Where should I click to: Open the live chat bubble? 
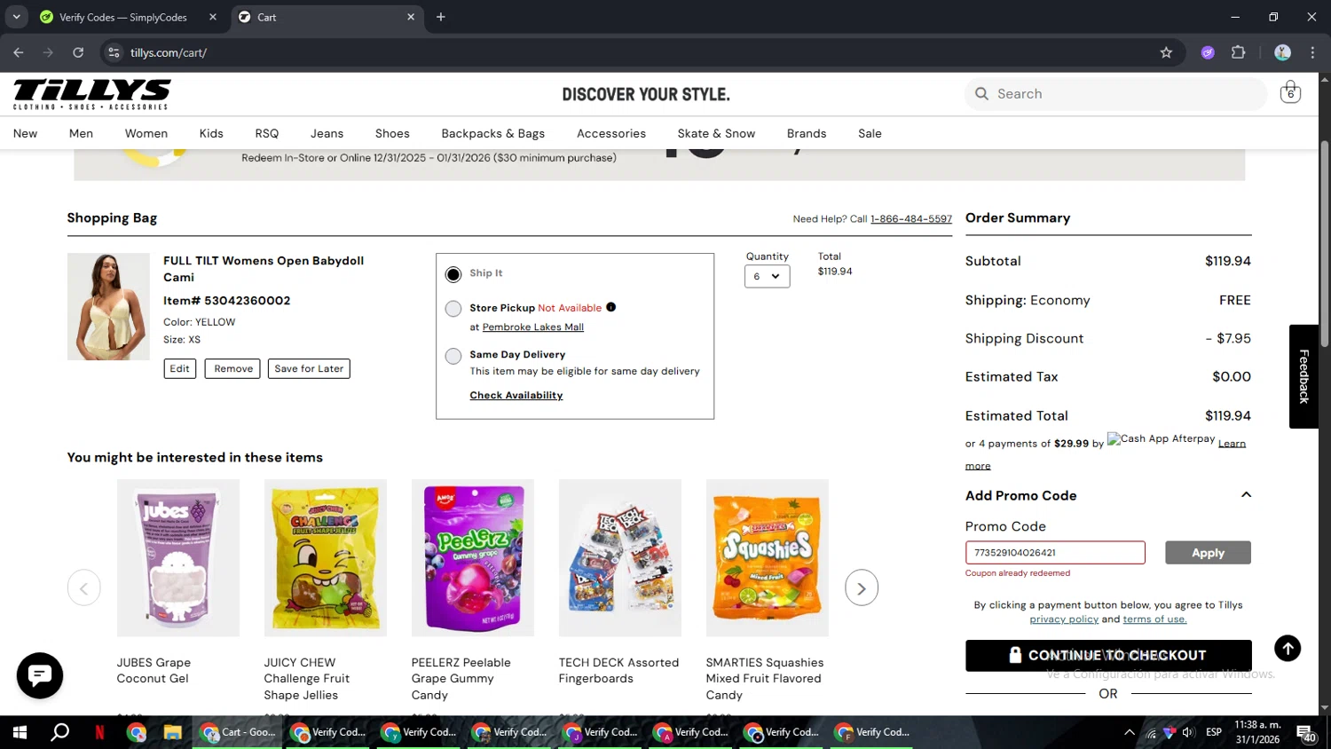tap(40, 676)
